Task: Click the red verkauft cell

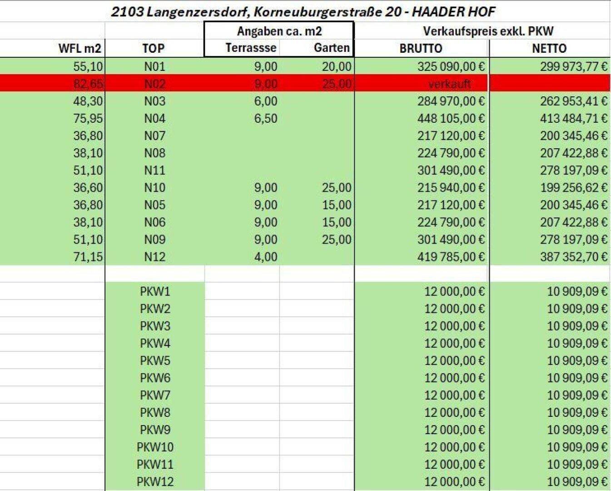Action: (449, 84)
